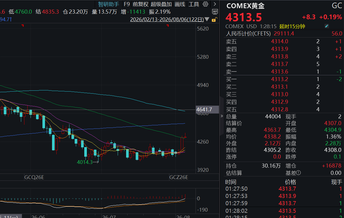Viewport: 344px width, 218px height.
Task: Open the chart settings gear icon
Action: coord(205,4)
